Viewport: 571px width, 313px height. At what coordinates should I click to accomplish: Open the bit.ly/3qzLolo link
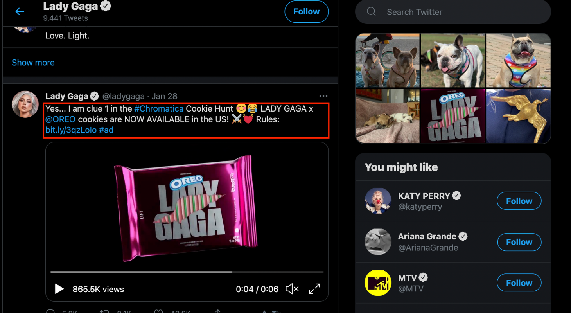point(71,130)
